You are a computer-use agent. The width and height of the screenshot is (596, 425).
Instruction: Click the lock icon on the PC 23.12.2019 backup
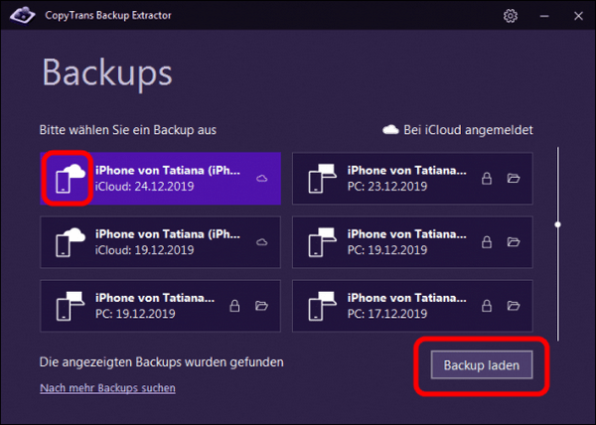pyautogui.click(x=487, y=179)
